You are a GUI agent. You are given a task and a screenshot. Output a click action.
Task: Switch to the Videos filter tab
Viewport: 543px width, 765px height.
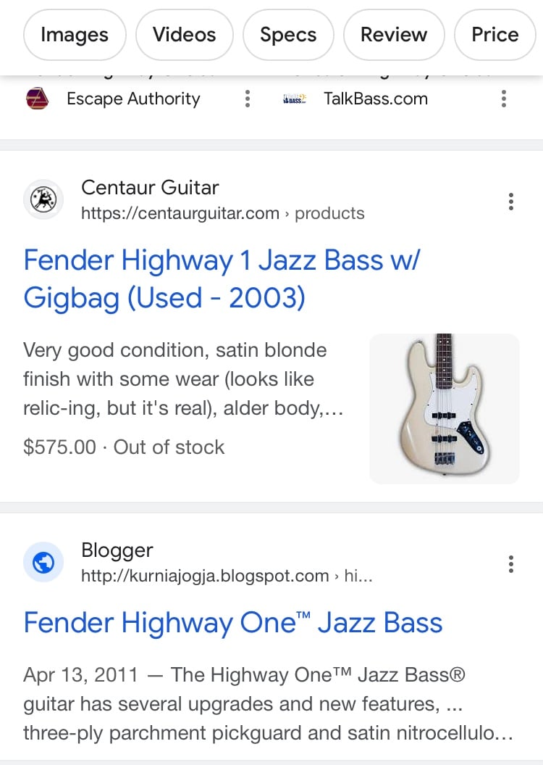184,35
